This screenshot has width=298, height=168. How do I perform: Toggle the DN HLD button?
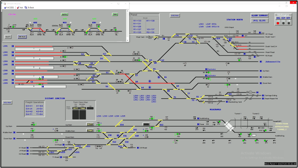[x=22, y=37]
